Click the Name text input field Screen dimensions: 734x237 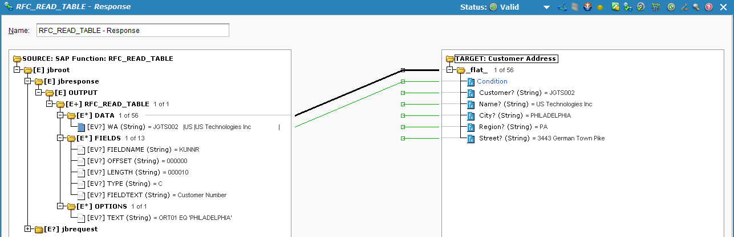tap(132, 30)
